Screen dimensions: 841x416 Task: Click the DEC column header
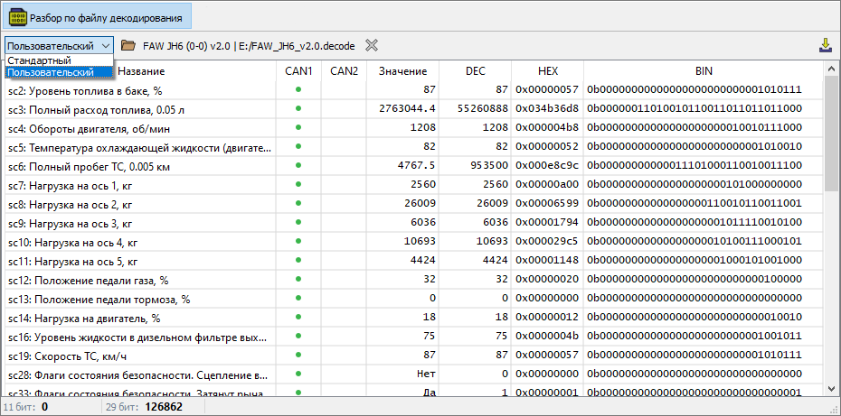coord(475,70)
